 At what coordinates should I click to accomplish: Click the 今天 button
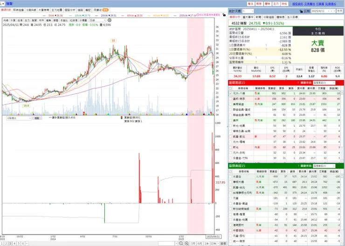coord(339,11)
